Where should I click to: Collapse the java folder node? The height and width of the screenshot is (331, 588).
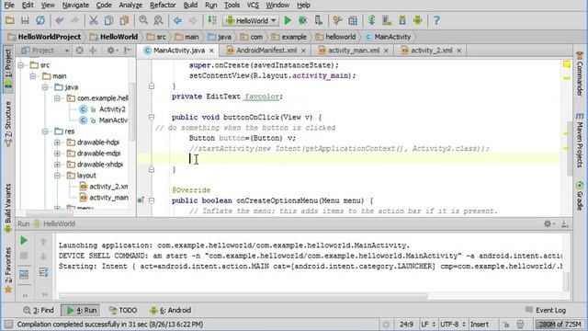click(x=45, y=87)
